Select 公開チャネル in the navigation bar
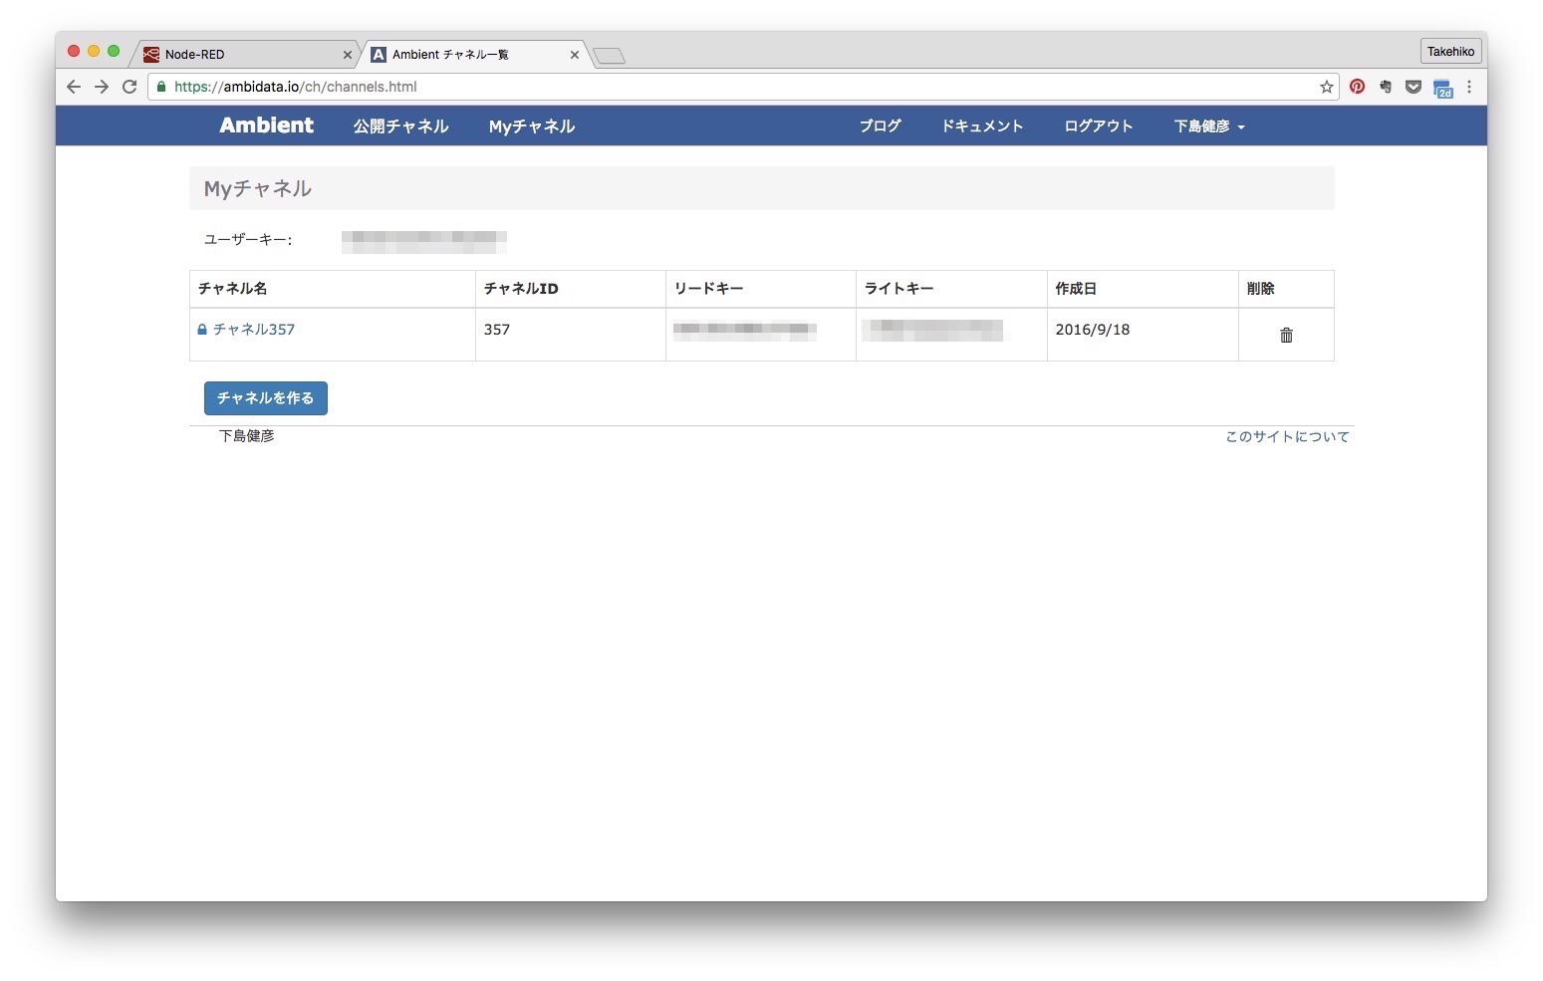Viewport: 1543px width, 981px height. tap(400, 125)
